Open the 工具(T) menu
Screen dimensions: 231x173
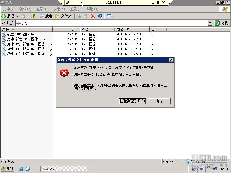76,9
